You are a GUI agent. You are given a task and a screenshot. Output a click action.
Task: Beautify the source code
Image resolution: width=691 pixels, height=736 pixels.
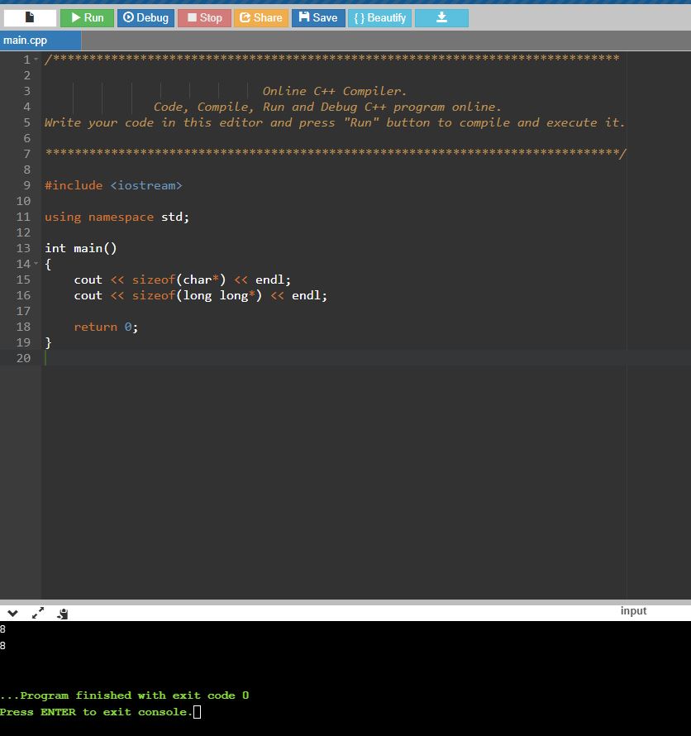click(379, 17)
